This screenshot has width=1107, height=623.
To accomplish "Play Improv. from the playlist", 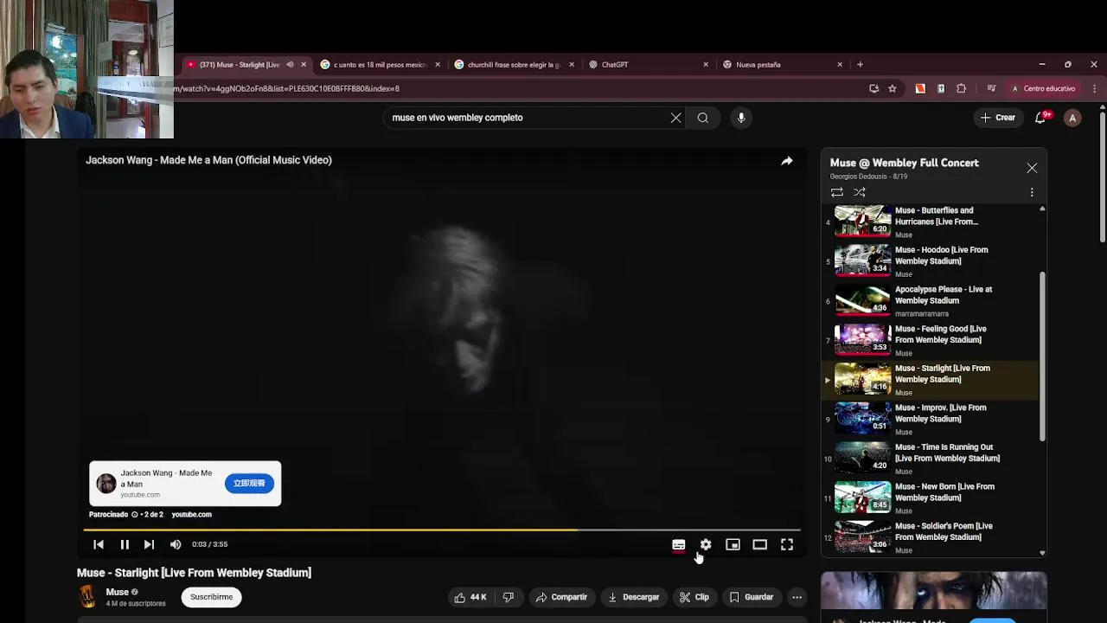I will click(x=930, y=420).
